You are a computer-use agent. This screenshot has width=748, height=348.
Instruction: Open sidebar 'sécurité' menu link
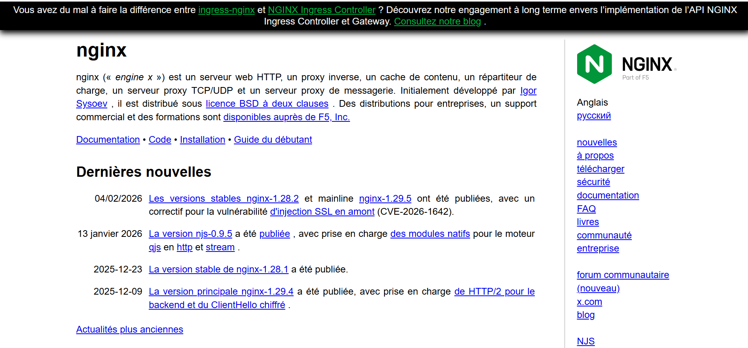tap(593, 182)
